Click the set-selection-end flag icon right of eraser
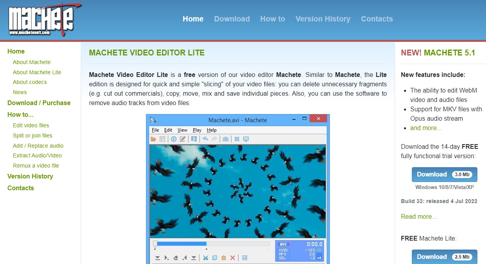 click(185, 258)
